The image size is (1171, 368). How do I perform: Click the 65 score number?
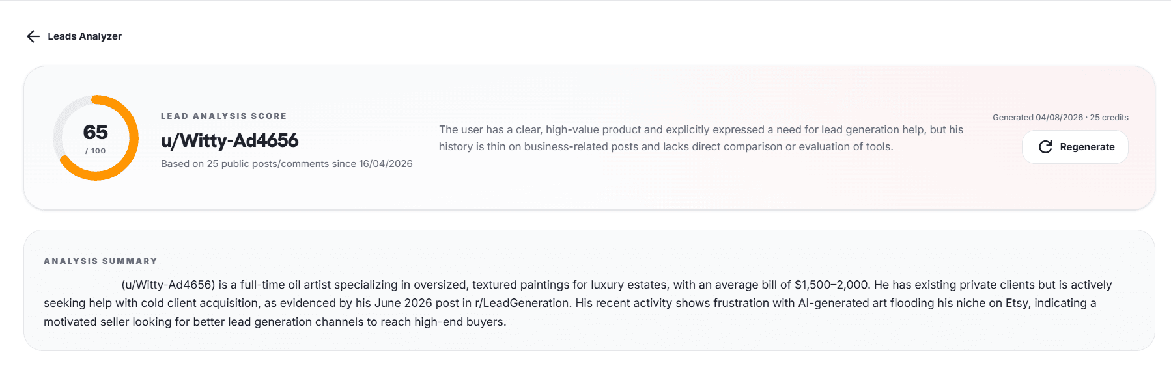point(96,132)
